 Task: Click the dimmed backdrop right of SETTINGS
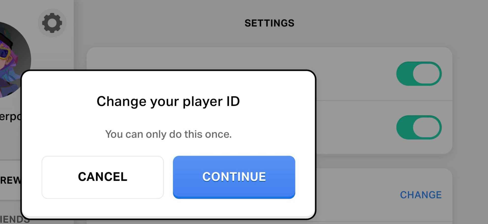pos(381,23)
